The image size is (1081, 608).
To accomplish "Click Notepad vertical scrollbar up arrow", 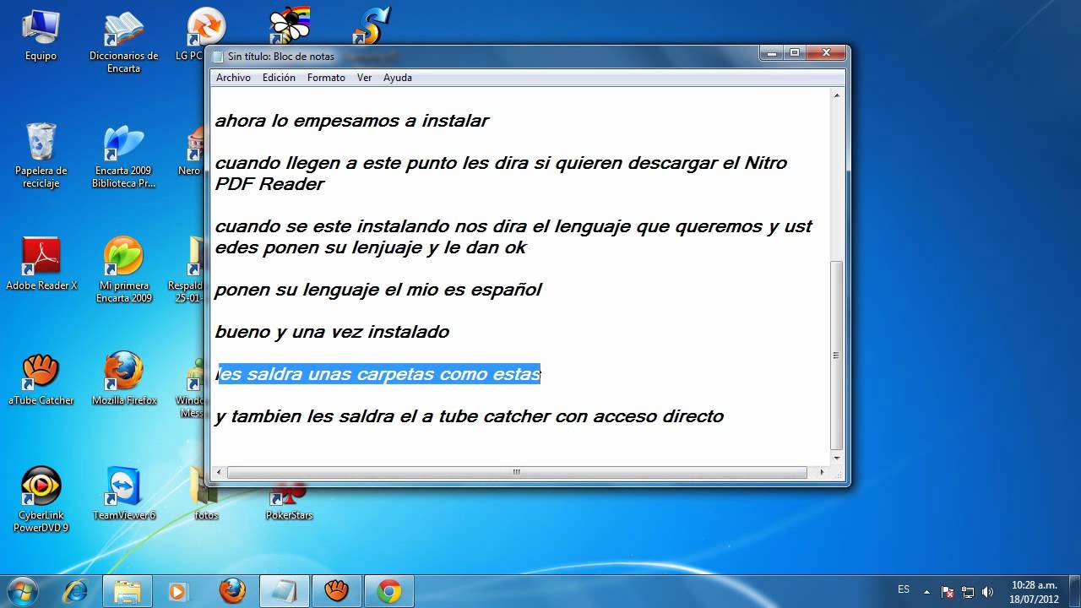I will (x=837, y=95).
